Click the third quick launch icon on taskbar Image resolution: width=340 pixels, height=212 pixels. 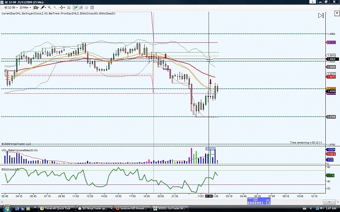(28, 209)
